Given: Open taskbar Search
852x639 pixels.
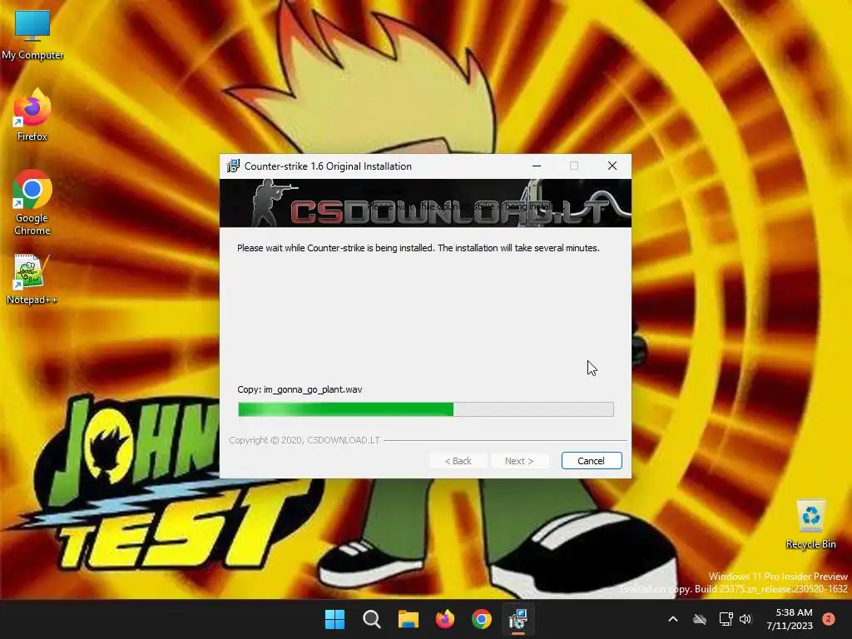Looking at the screenshot, I should coord(372,619).
